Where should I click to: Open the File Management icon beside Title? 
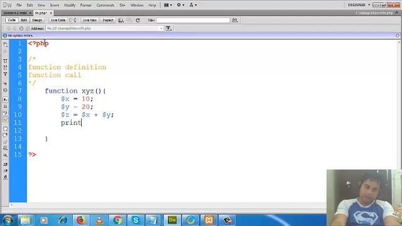235,20
